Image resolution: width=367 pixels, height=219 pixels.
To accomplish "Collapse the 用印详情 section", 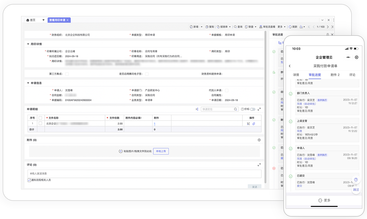I will coord(28,44).
